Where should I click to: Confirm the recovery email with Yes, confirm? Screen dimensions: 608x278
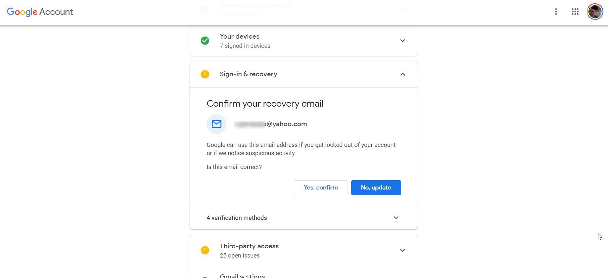(x=321, y=188)
